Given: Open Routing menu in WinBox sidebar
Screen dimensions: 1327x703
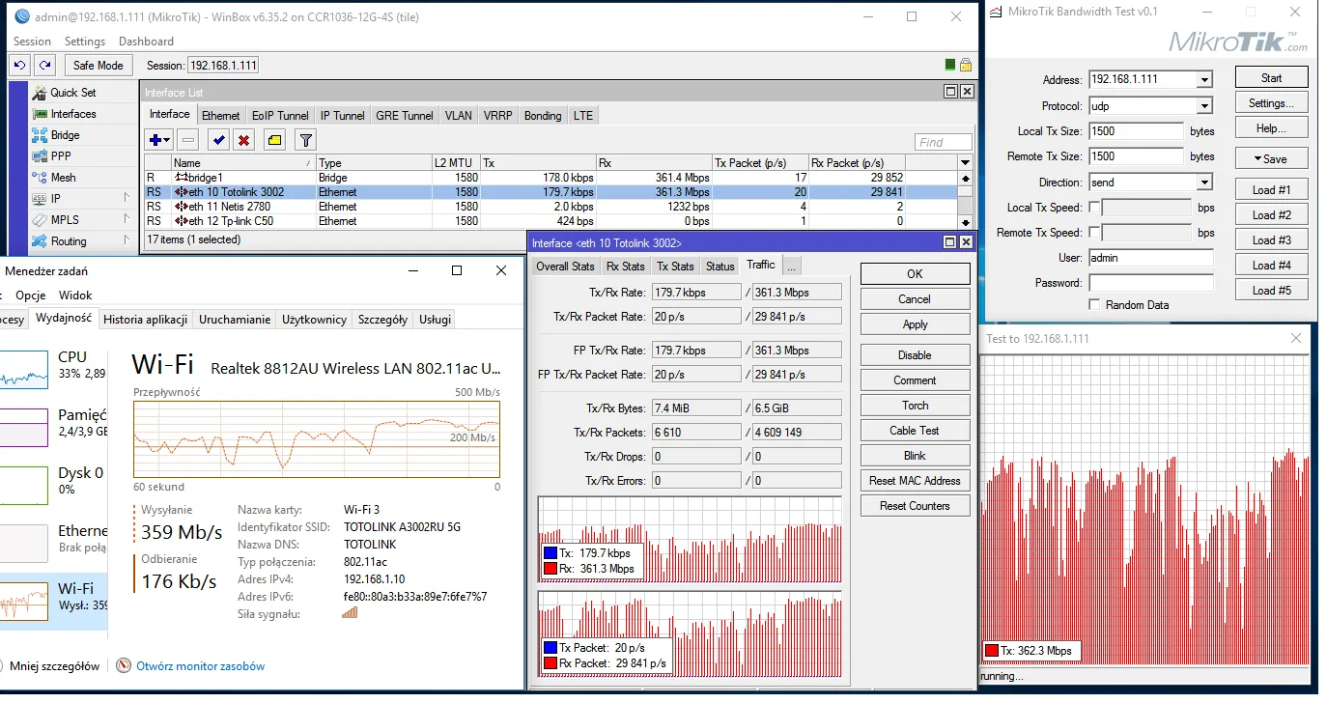Looking at the screenshot, I should click(68, 241).
